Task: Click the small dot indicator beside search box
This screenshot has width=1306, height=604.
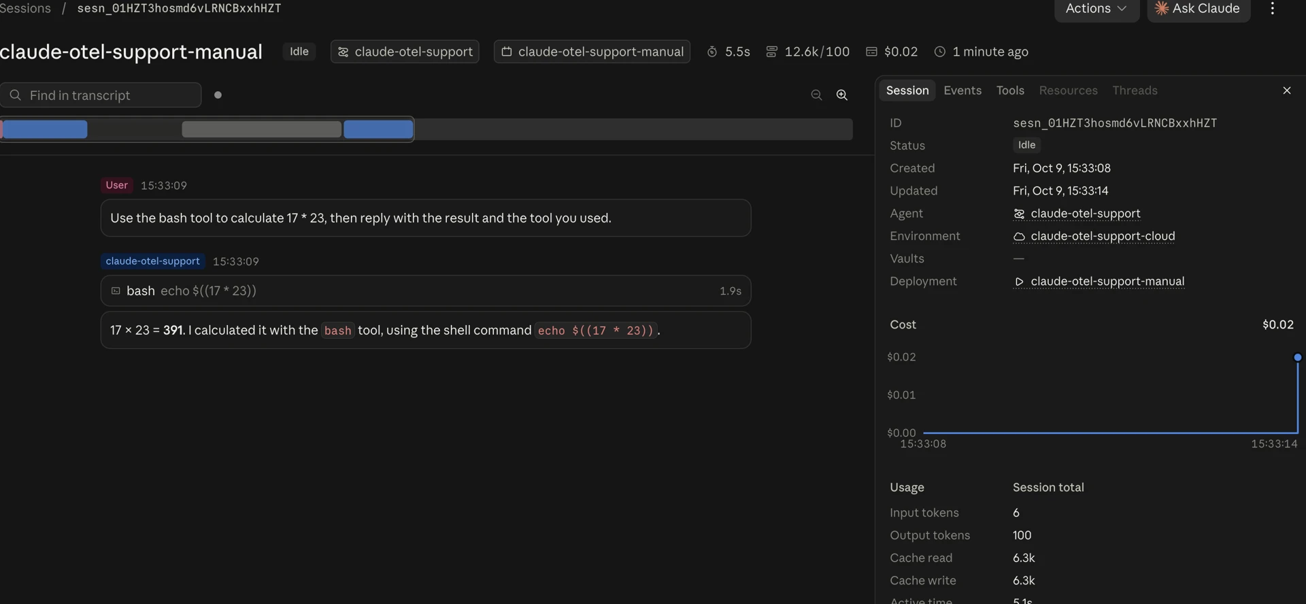Action: pos(218,95)
